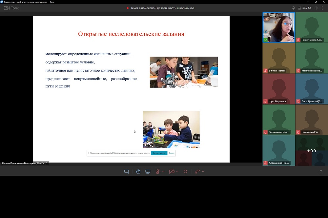Open the help question mark
This screenshot has height=218, width=328.
[x=320, y=172]
